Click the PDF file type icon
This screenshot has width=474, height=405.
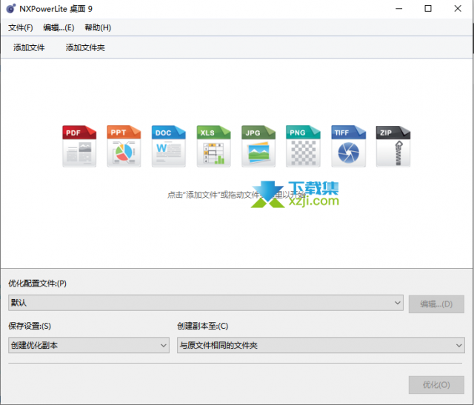pyautogui.click(x=79, y=146)
